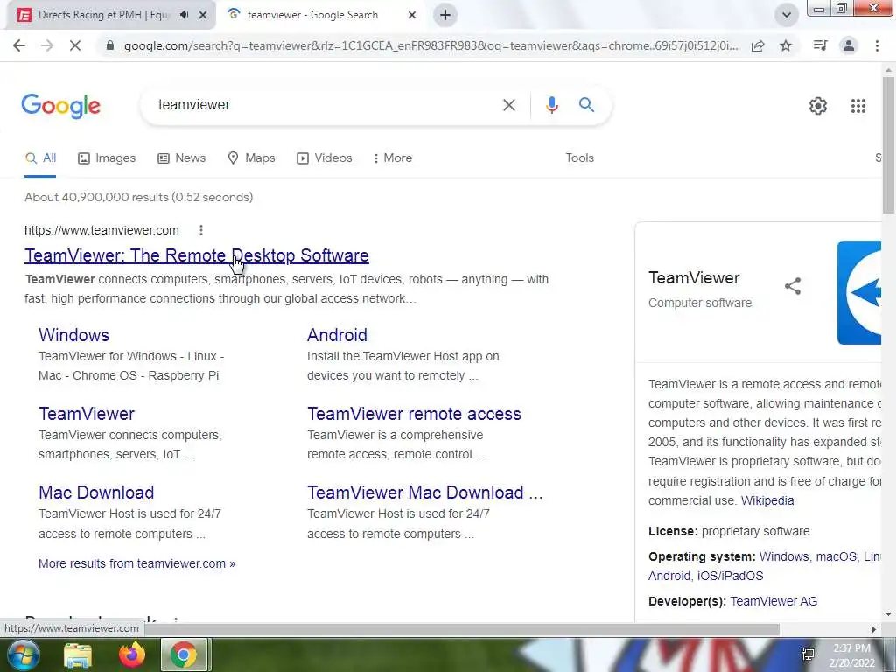Click the back navigation arrow

(x=19, y=45)
